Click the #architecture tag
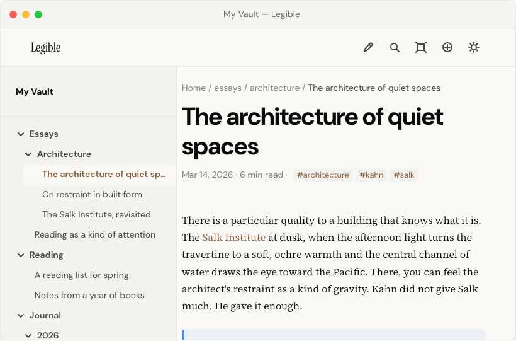Image resolution: width=516 pixels, height=341 pixels. click(x=323, y=175)
